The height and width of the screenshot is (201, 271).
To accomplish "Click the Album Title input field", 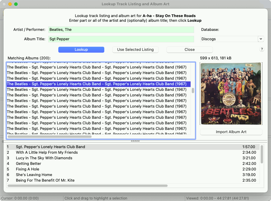I will 121,39.
